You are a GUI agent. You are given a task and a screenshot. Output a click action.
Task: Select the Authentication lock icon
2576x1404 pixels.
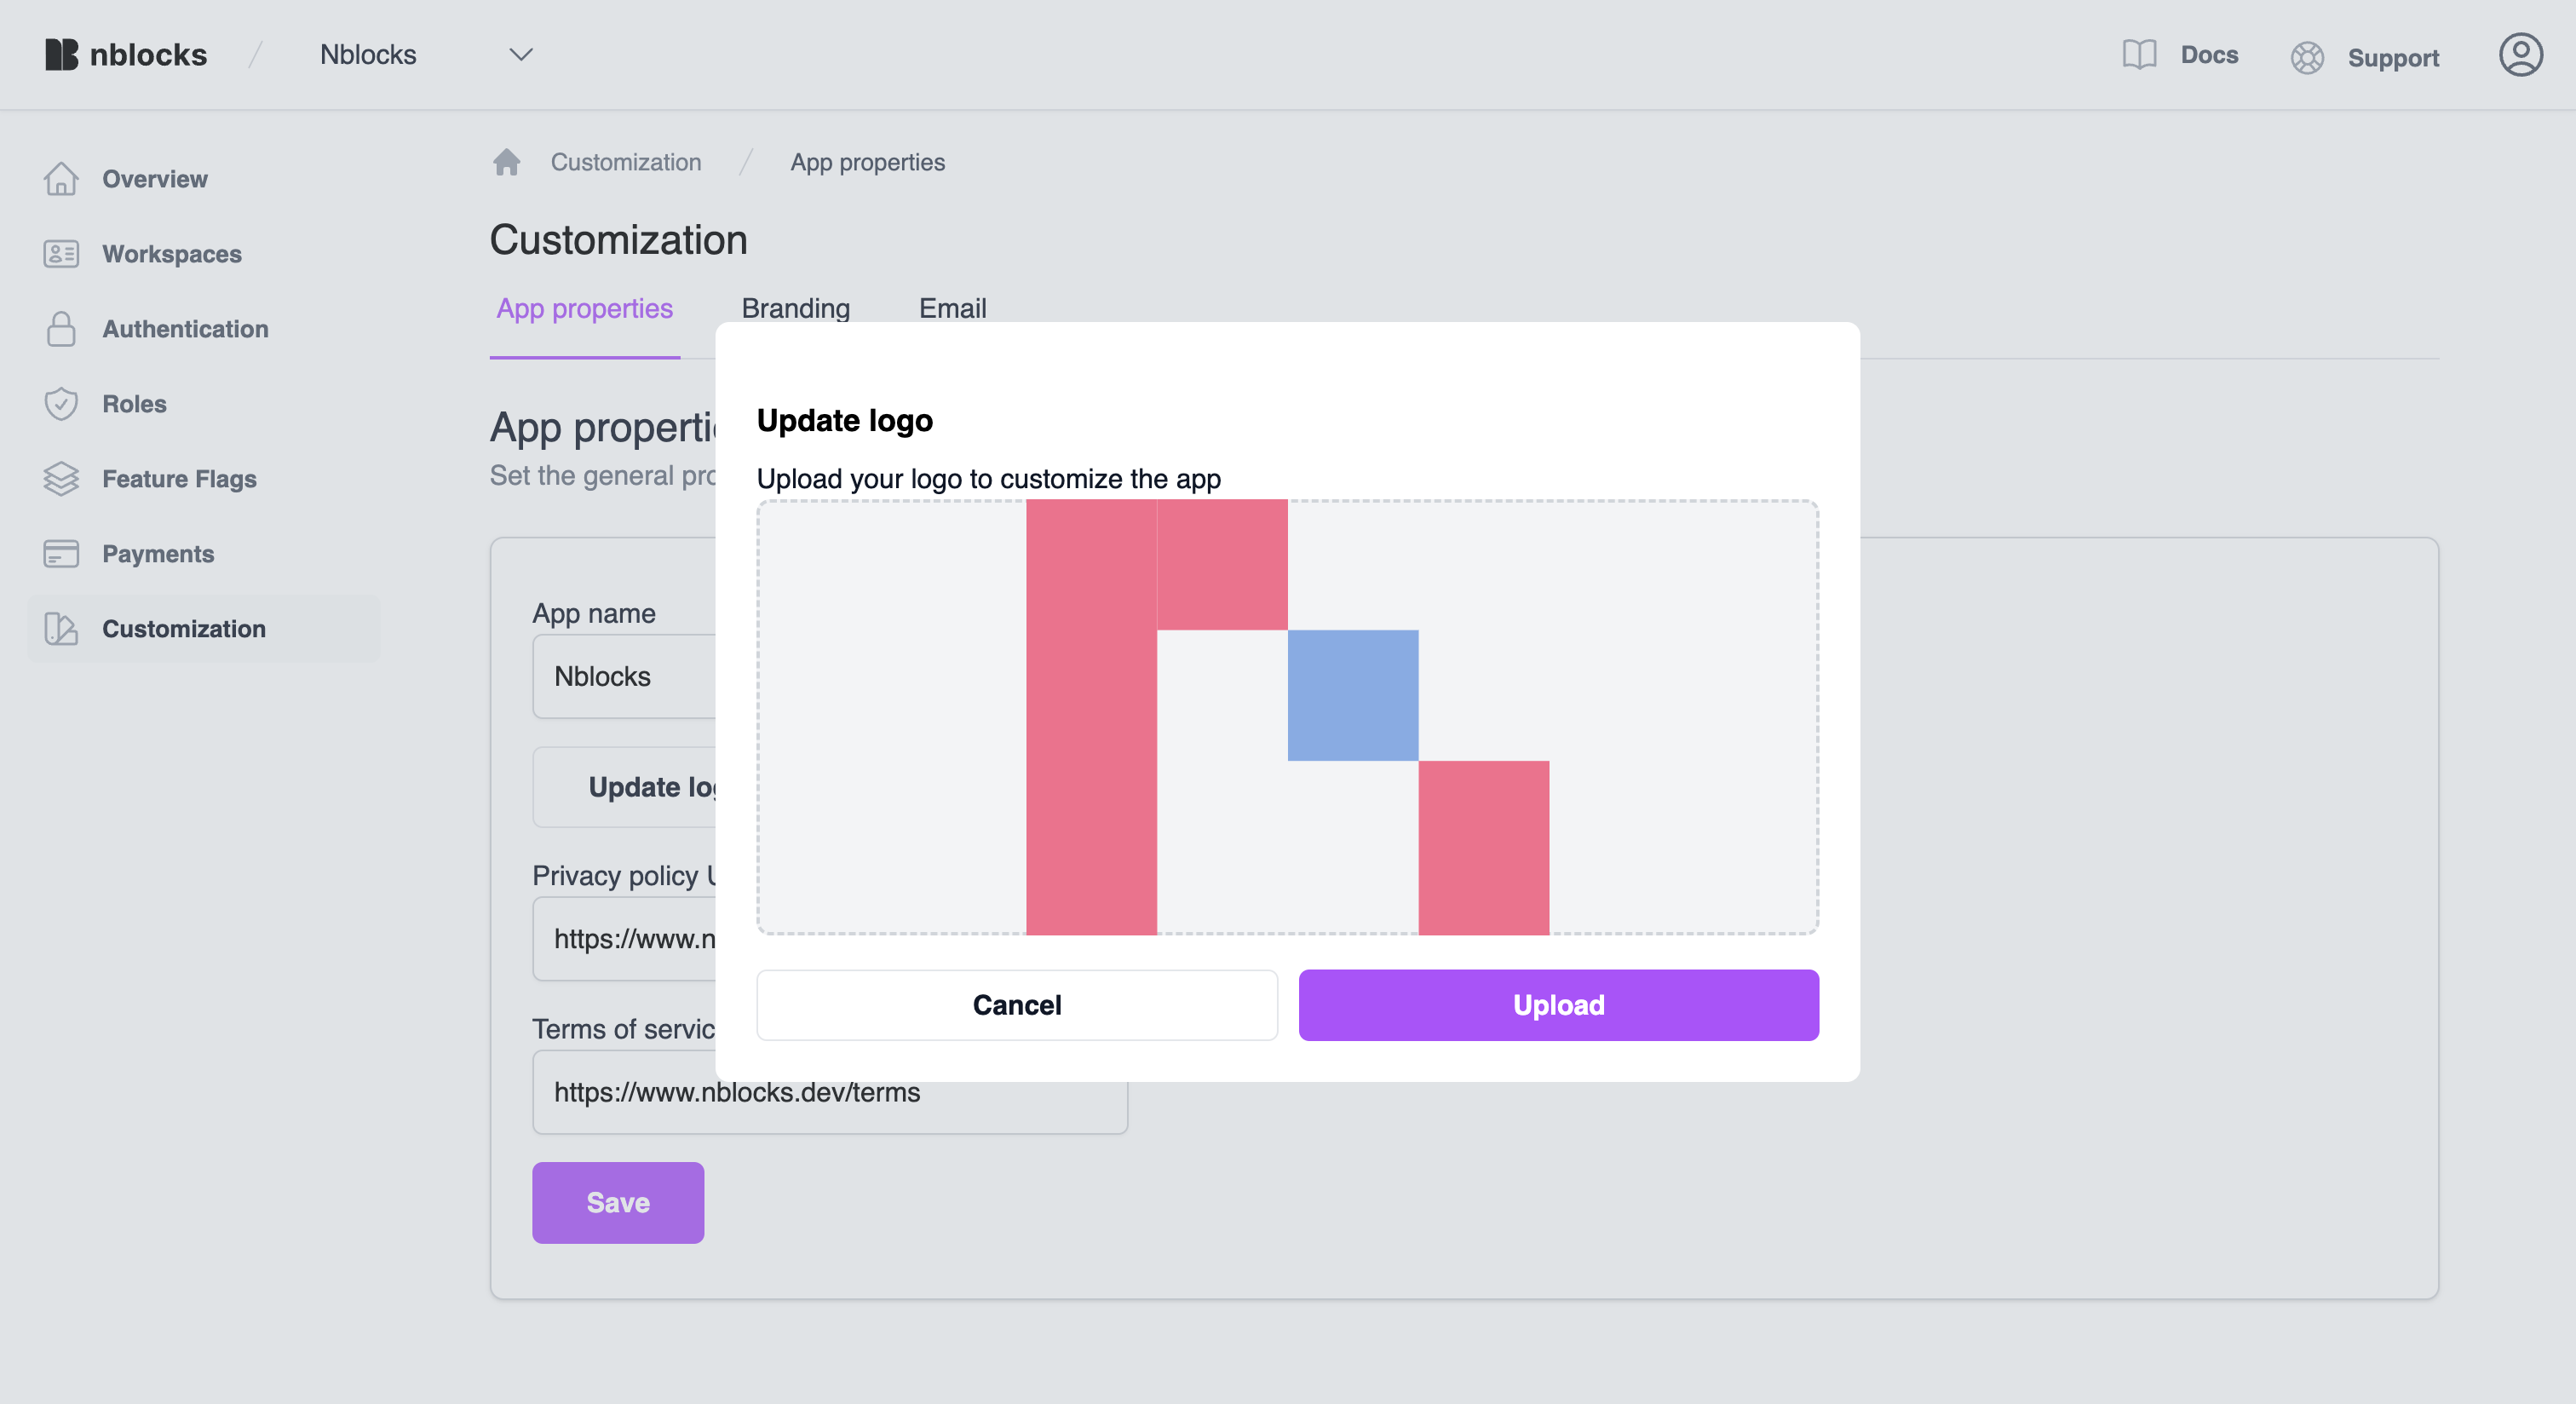(x=61, y=329)
